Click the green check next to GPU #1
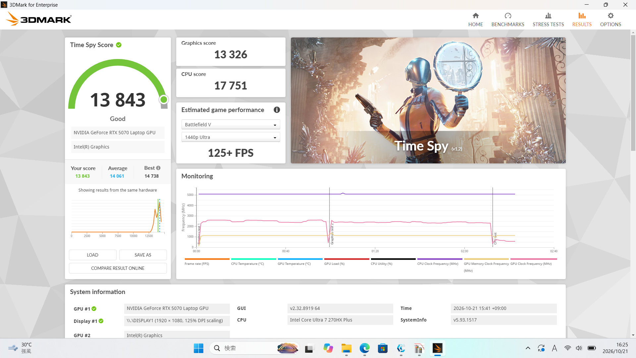 point(94,309)
